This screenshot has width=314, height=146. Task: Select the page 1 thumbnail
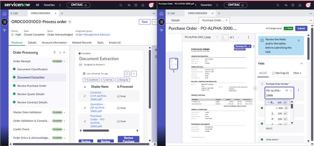coord(173,64)
